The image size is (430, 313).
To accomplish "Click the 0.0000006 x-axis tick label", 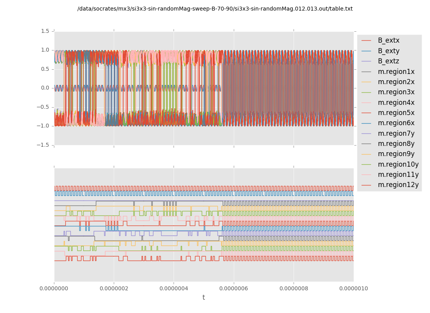I will (x=234, y=289).
